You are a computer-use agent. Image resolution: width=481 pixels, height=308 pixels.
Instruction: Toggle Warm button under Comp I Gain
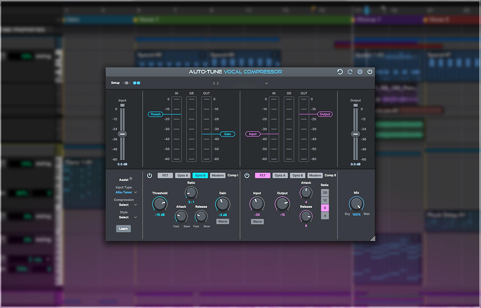pyautogui.click(x=223, y=222)
